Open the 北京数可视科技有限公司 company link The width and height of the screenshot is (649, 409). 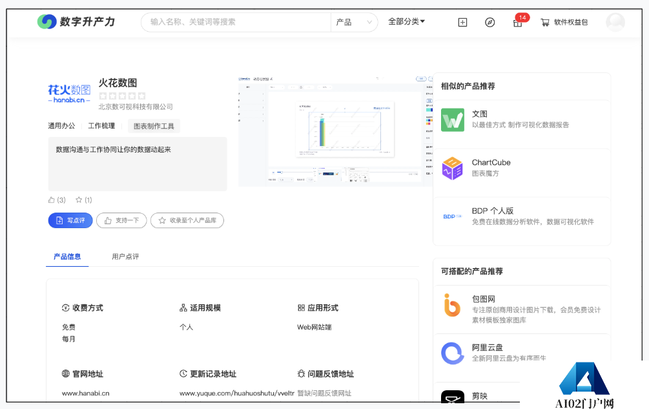[x=136, y=107]
